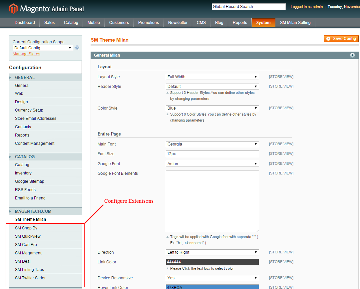The width and height of the screenshot is (360, 289).
Task: Open SM Cart Pro settings
Action: [x=46, y=245]
